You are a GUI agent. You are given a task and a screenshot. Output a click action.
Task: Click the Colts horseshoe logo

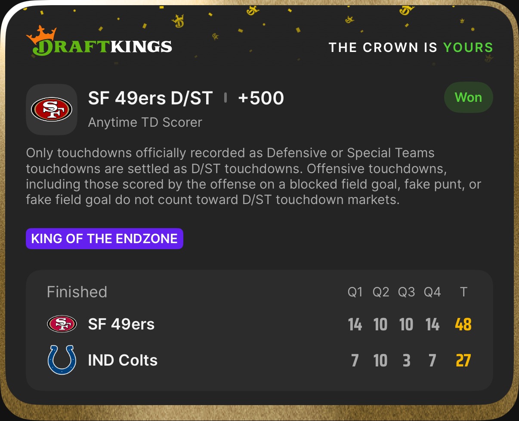[62, 360]
